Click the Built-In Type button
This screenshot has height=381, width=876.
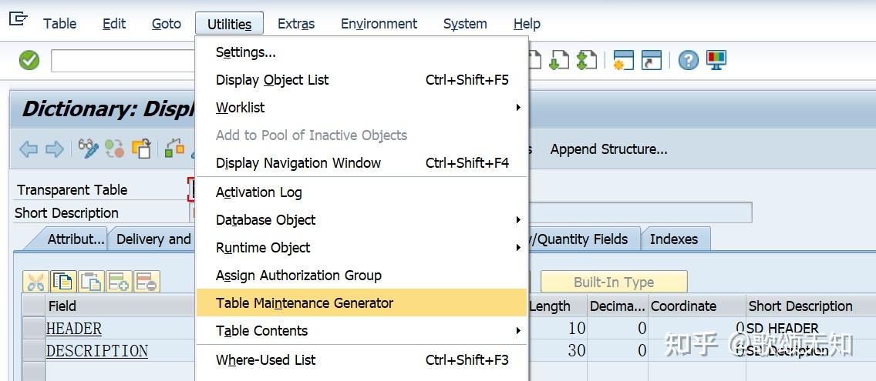tap(613, 282)
